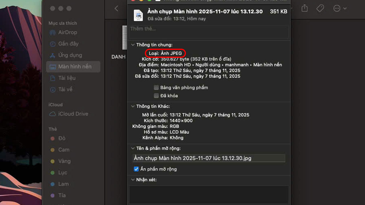
Task: Collapse the Thông tin chung section
Action: [x=133, y=45]
